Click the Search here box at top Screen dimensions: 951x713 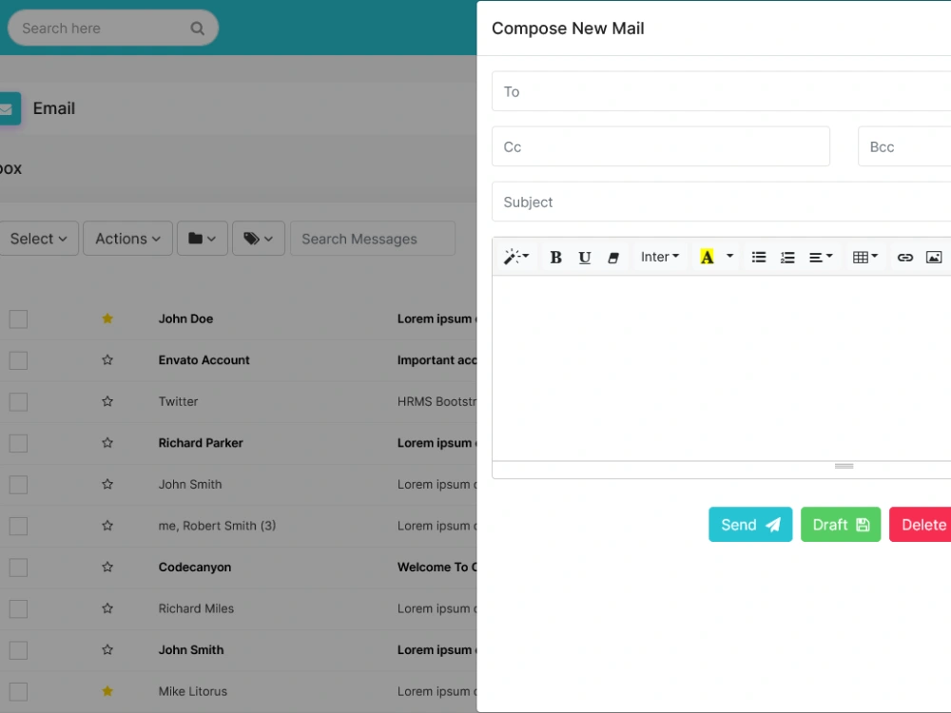tap(113, 28)
